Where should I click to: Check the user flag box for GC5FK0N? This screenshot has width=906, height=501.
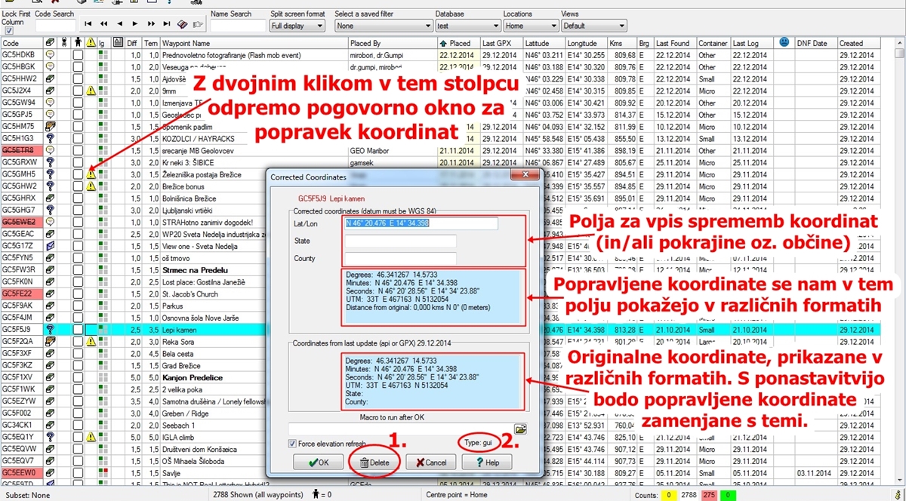point(77,281)
